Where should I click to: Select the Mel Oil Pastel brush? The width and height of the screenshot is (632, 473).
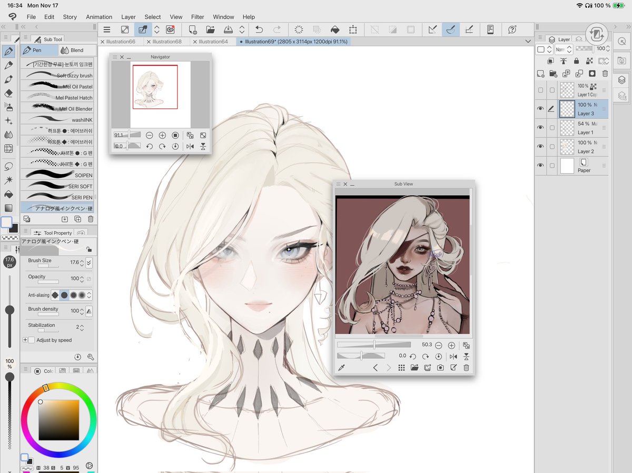pos(58,86)
